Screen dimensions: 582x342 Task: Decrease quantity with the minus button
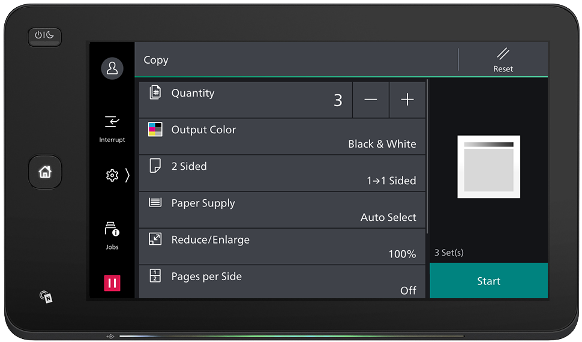coord(370,100)
